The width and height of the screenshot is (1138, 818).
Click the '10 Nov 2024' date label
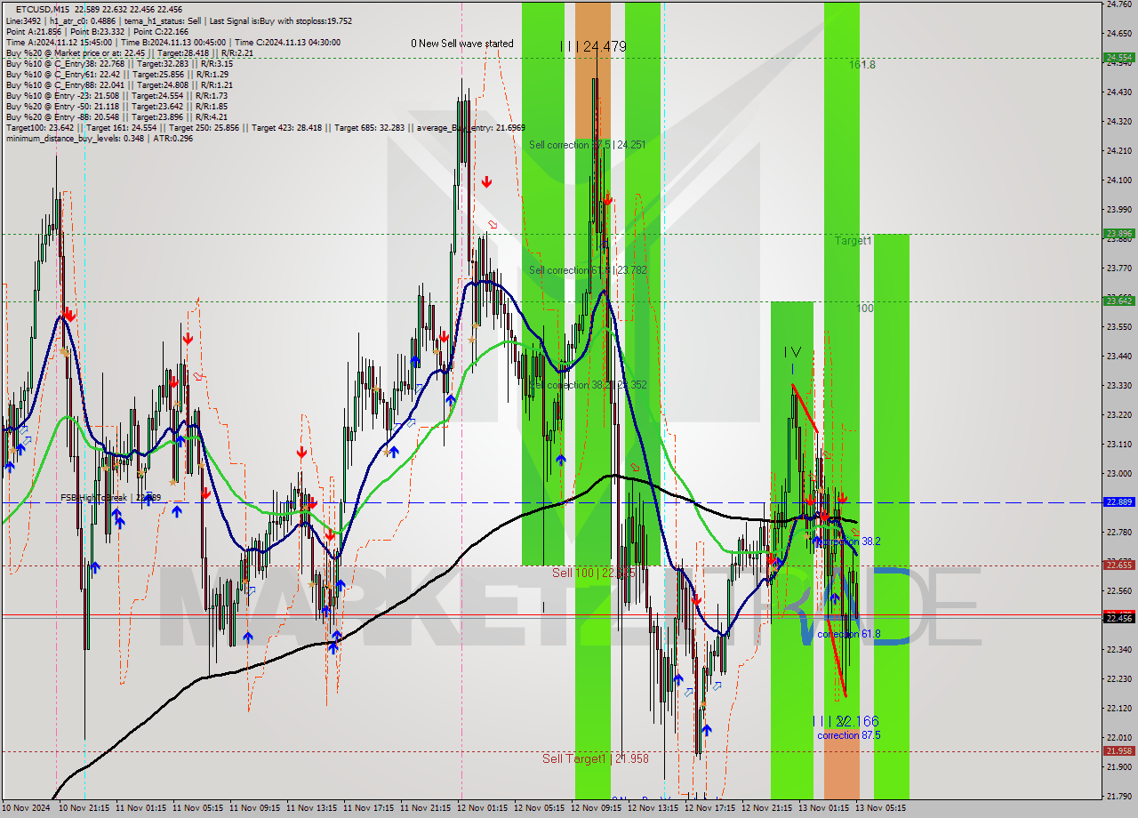pos(26,808)
